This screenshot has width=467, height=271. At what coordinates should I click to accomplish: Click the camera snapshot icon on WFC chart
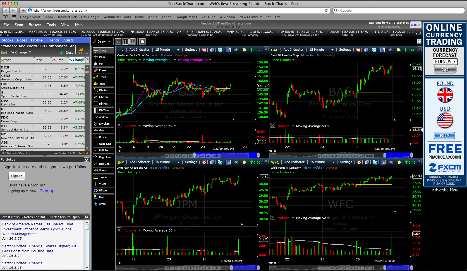click(391, 162)
